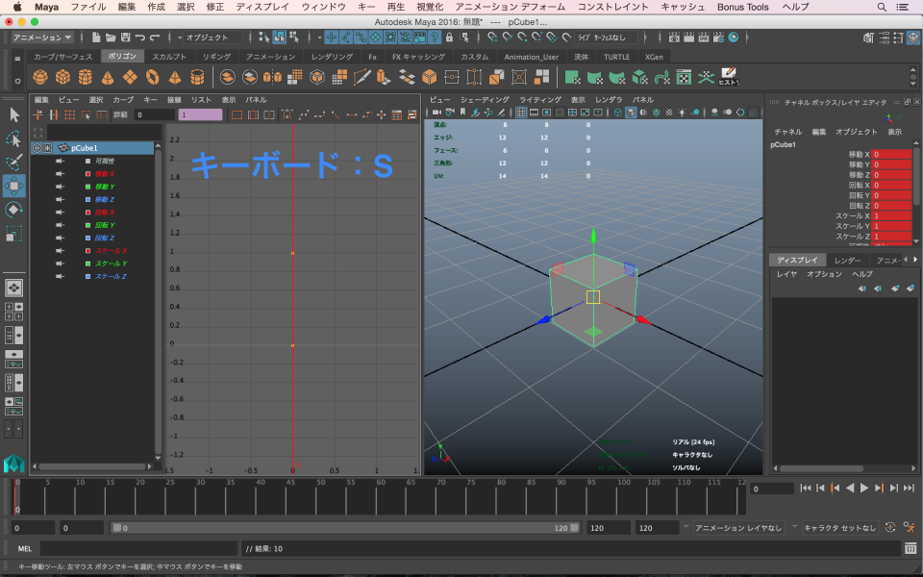Screen dimensions: 923x577
Task: Switch viewport to wireframe shading
Action: tap(617, 113)
